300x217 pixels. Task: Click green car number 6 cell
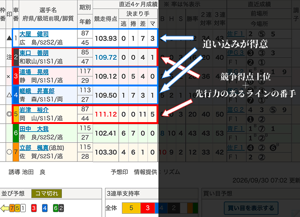tap(16, 133)
